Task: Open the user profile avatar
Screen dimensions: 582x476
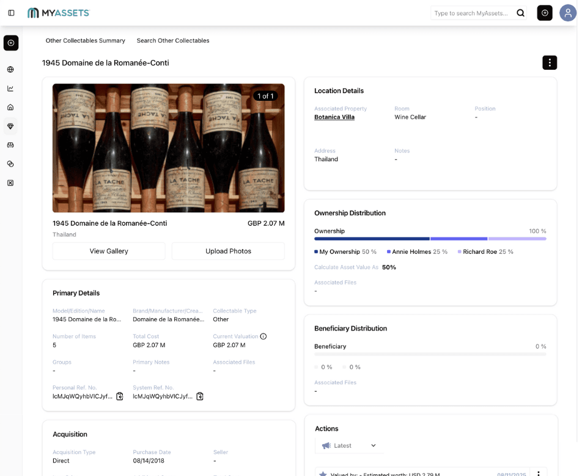Action: 567,13
